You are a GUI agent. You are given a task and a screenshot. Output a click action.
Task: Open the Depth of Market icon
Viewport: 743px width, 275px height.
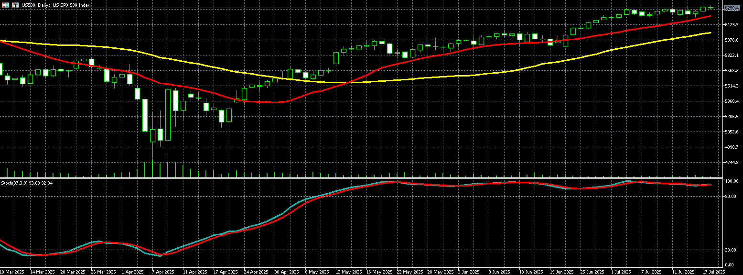click(6, 5)
